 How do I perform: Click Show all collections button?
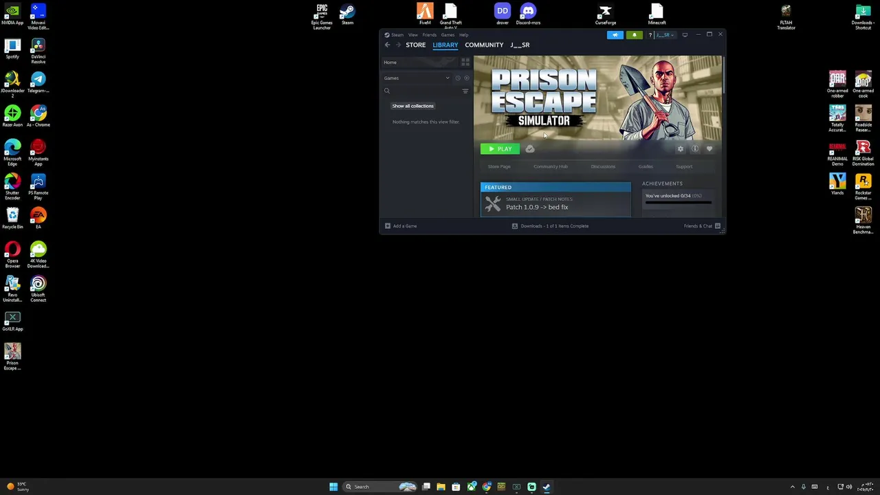point(412,106)
